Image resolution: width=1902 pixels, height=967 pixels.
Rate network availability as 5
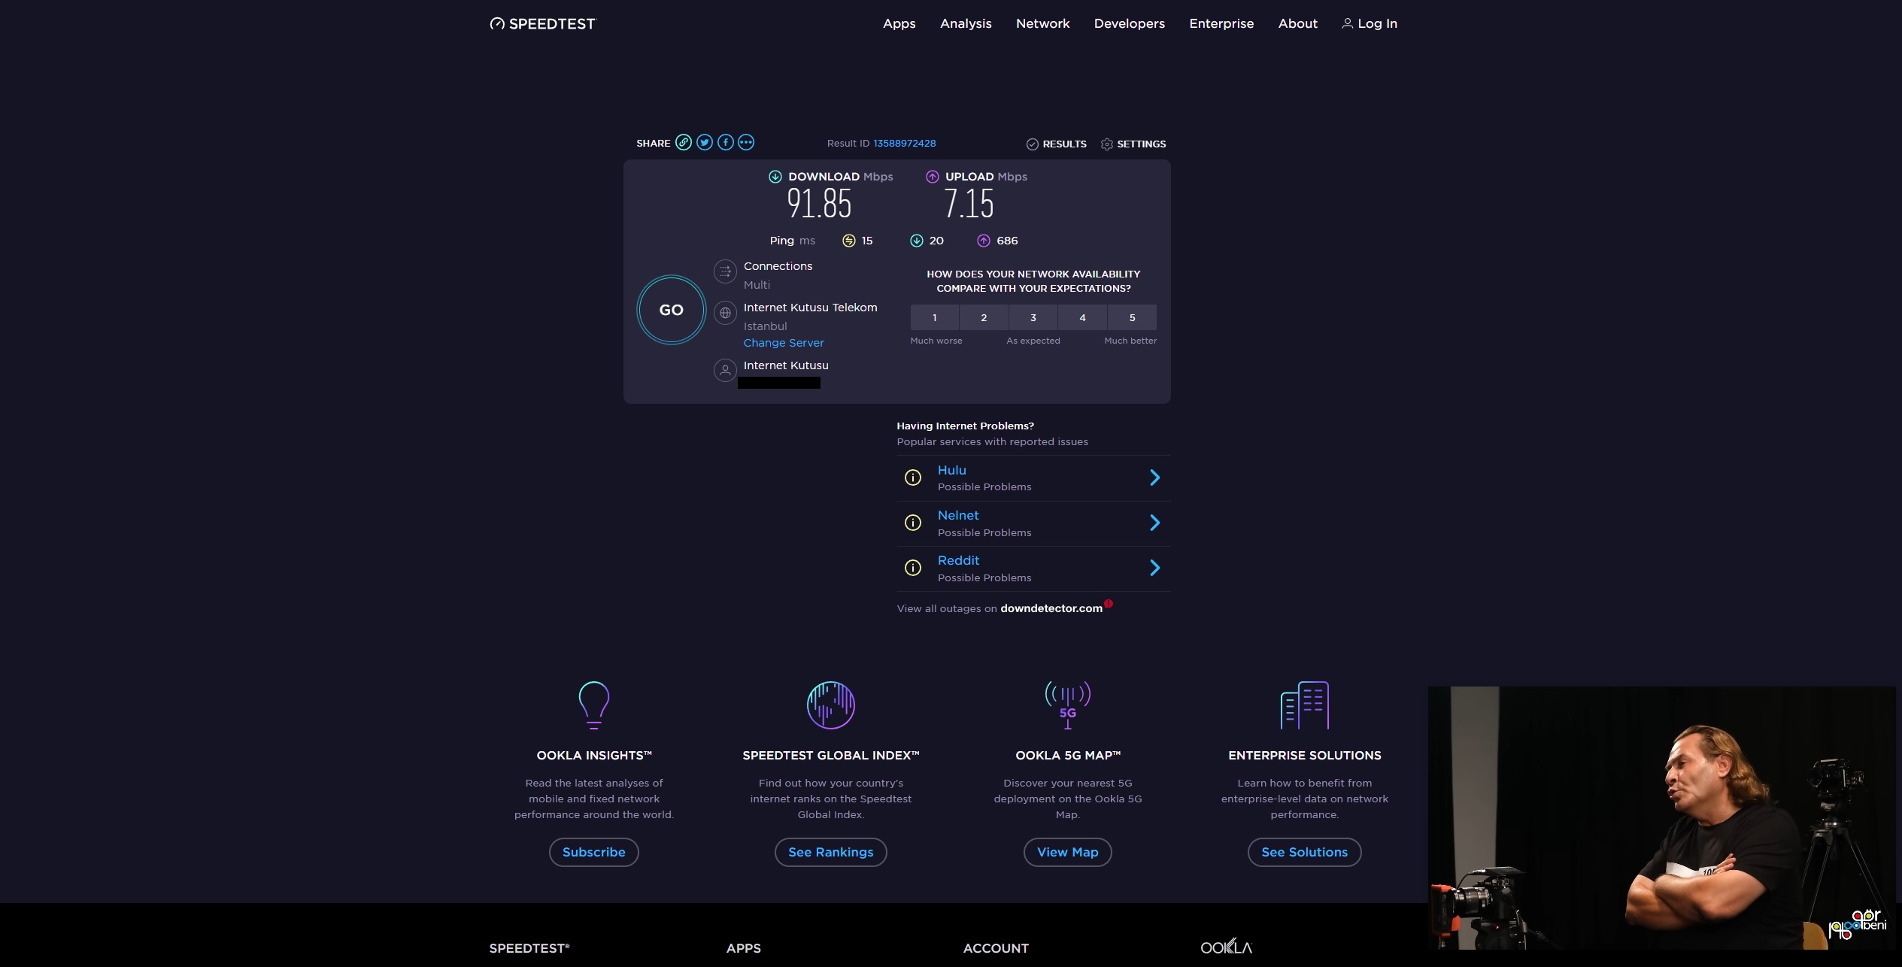[x=1132, y=317]
